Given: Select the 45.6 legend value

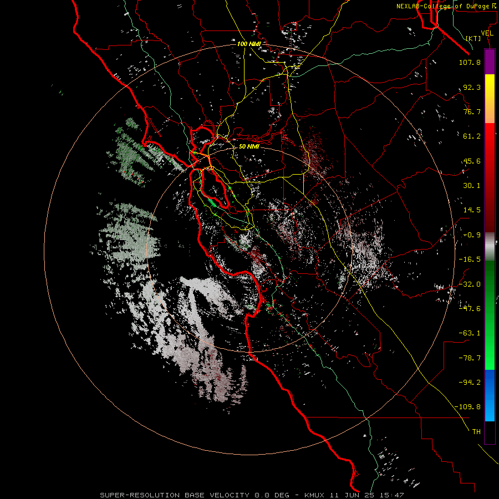Looking at the screenshot, I should pyautogui.click(x=472, y=161).
